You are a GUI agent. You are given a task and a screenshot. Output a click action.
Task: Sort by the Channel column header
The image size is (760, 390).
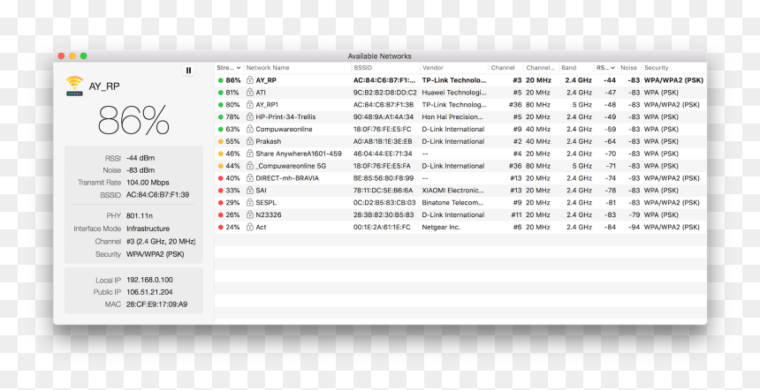[506, 68]
